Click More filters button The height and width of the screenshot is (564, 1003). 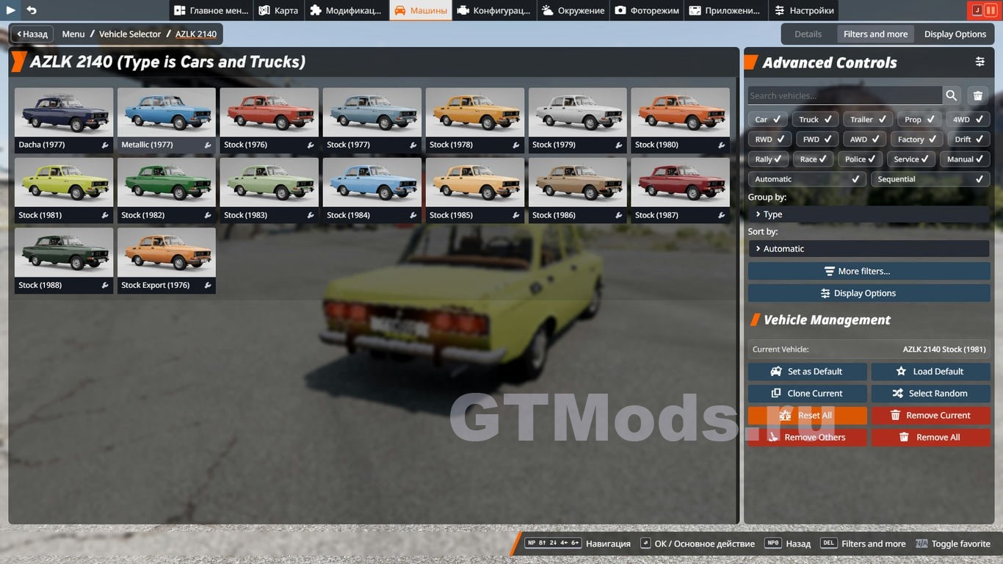[869, 271]
